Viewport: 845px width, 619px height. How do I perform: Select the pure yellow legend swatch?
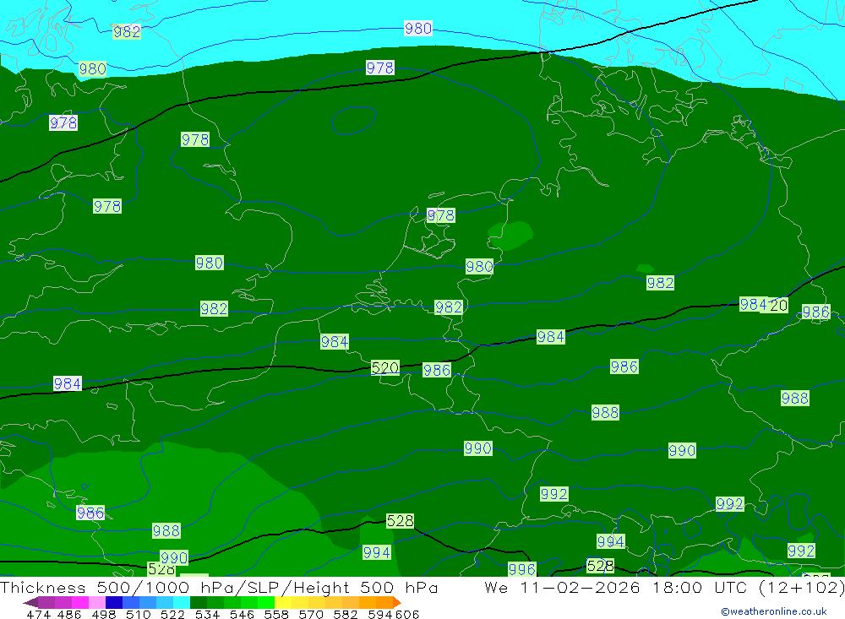tap(283, 602)
